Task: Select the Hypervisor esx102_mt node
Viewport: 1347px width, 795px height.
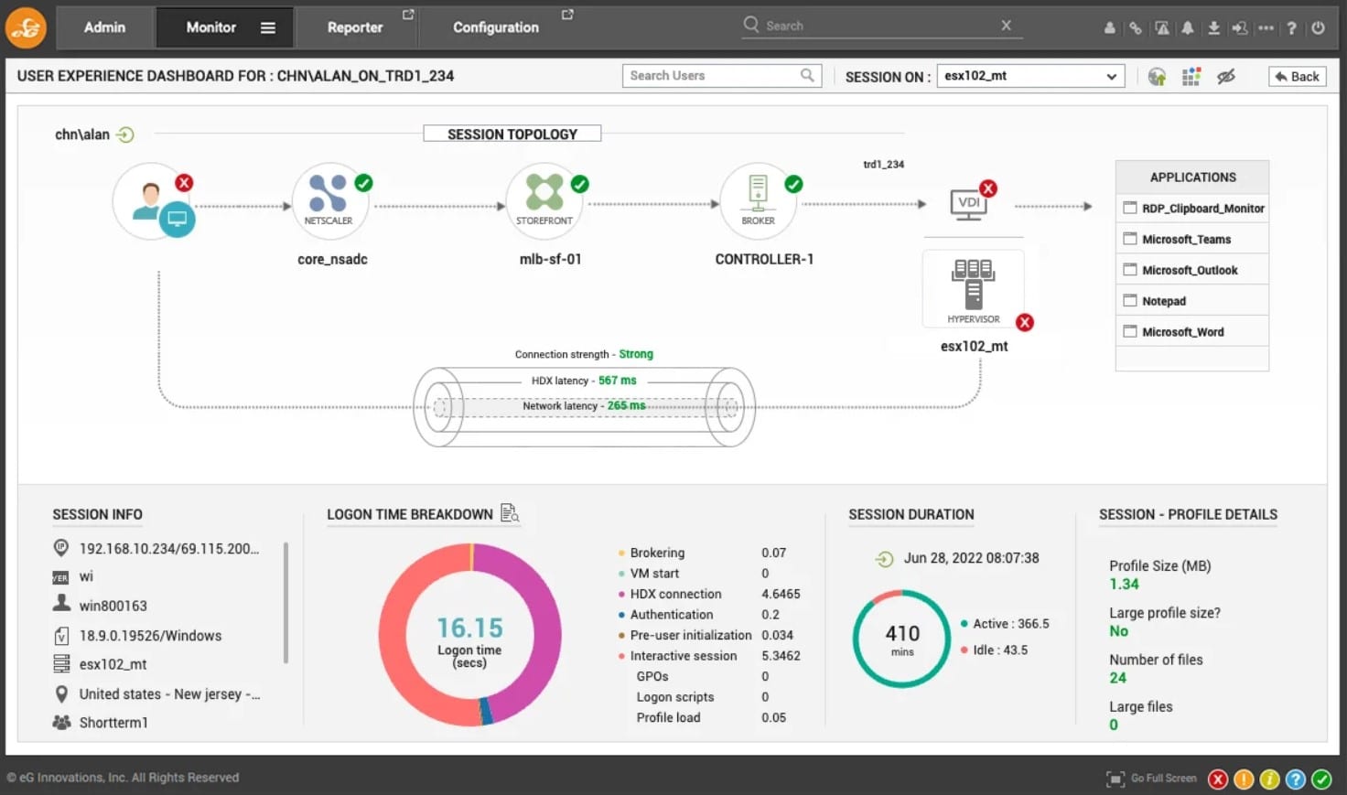Action: [x=974, y=291]
